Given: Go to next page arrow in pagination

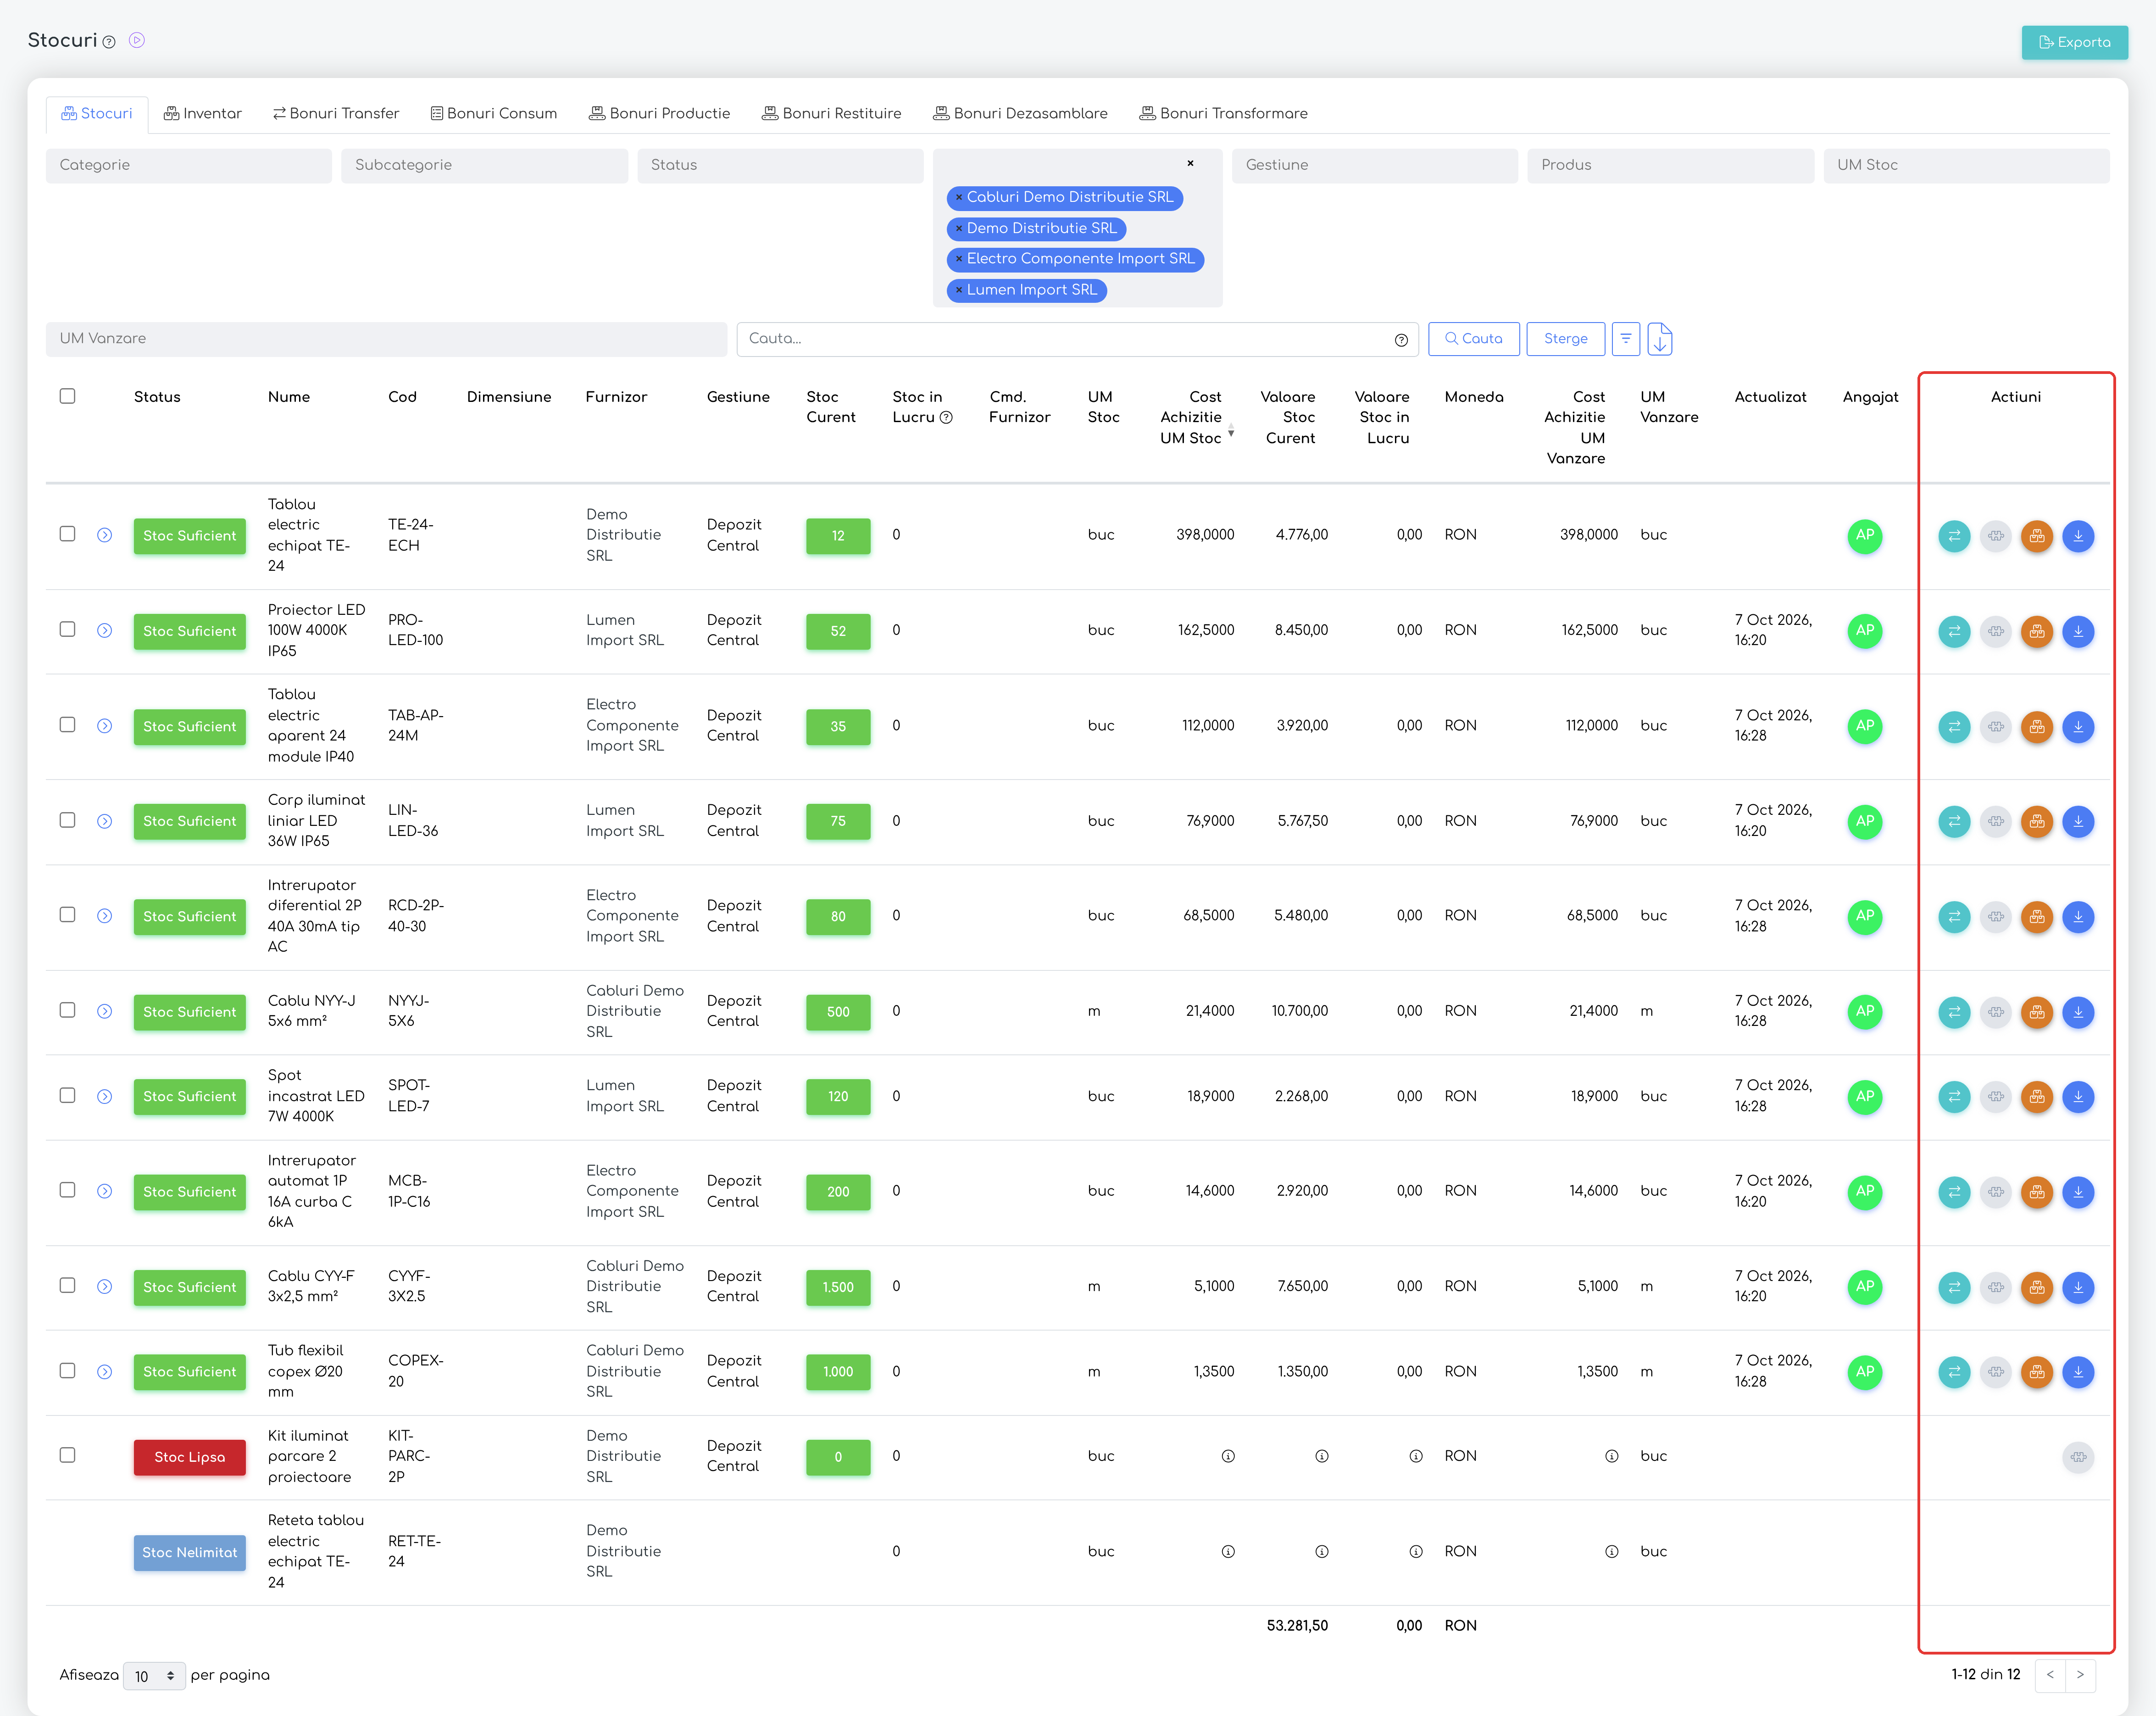Looking at the screenshot, I should 2080,1675.
